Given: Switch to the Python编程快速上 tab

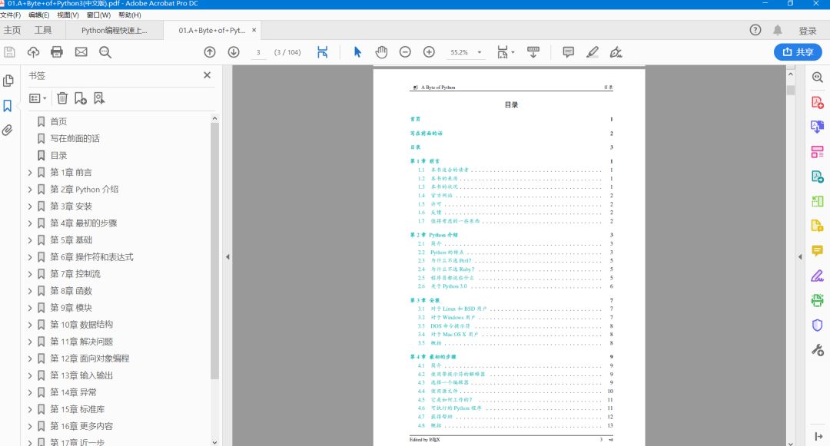Looking at the screenshot, I should [115, 30].
